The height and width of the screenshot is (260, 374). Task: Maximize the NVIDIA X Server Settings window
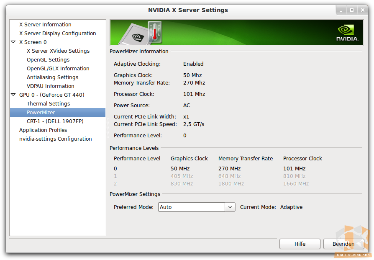(x=352, y=10)
